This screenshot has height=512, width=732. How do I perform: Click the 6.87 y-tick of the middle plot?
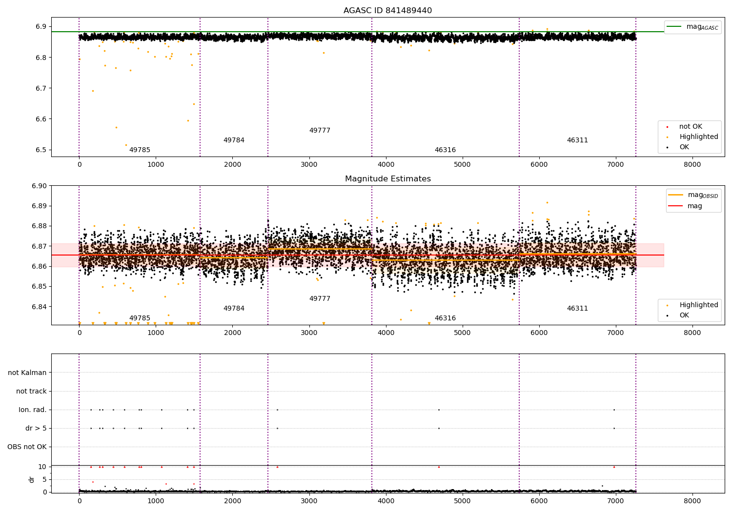[x=39, y=246]
